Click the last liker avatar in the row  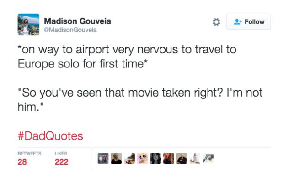[x=208, y=159]
